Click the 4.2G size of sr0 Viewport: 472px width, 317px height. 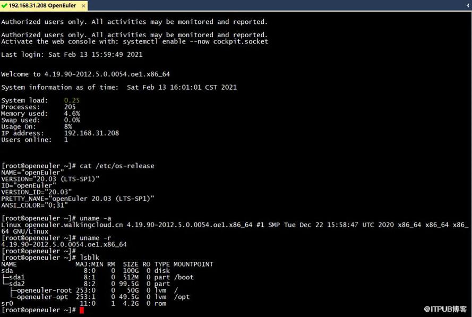tap(131, 303)
